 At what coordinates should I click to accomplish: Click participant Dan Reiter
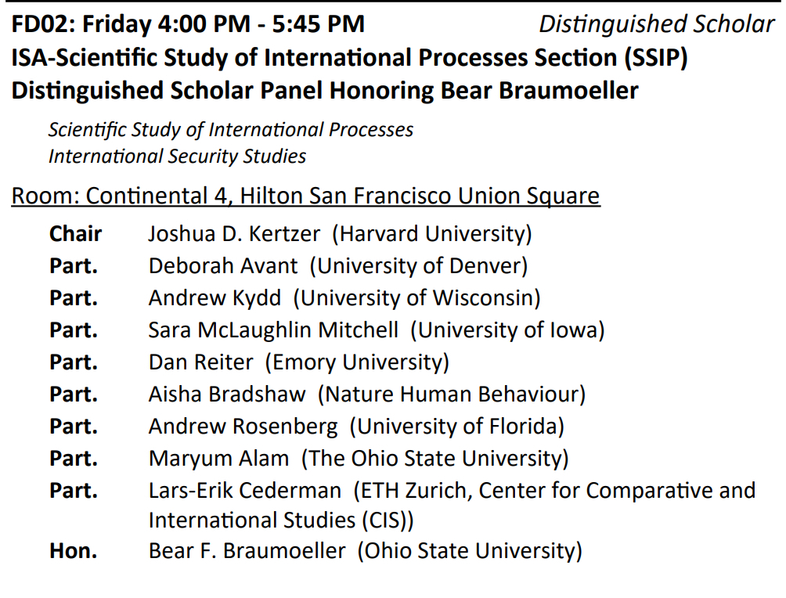[x=201, y=362]
